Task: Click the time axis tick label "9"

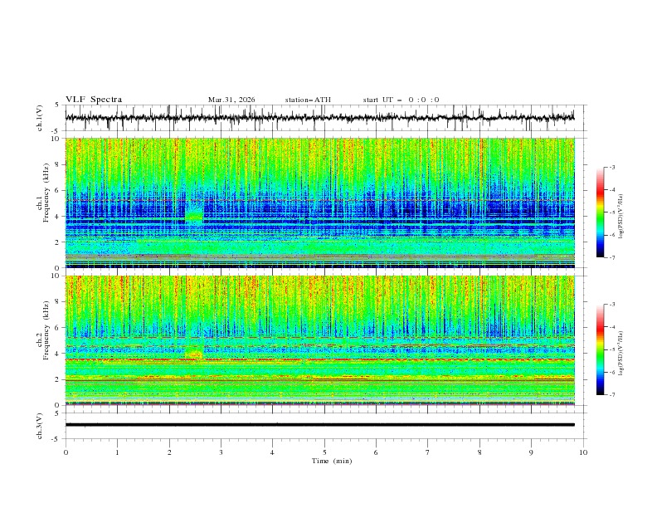Action: pos(531,452)
